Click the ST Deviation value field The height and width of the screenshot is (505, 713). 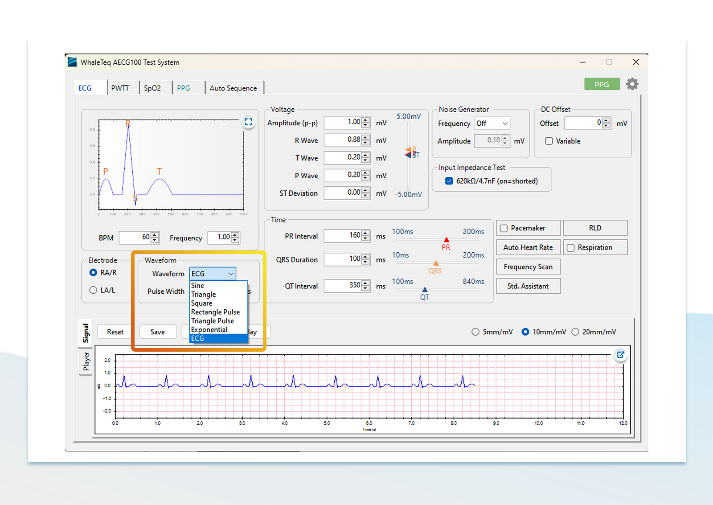point(342,193)
